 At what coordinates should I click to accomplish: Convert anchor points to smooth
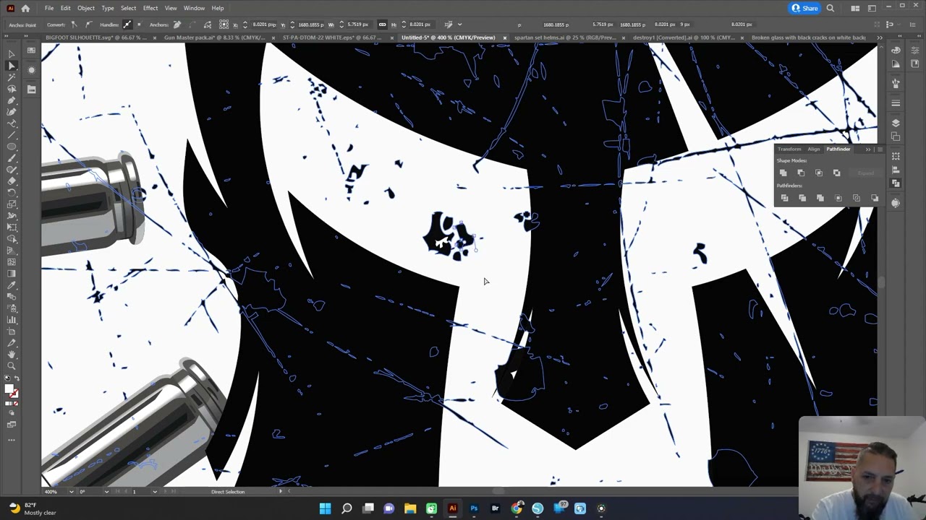(x=88, y=25)
